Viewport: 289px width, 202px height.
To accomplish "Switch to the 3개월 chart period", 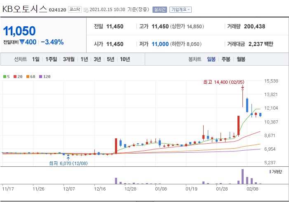I will pyautogui.click(x=69, y=59).
